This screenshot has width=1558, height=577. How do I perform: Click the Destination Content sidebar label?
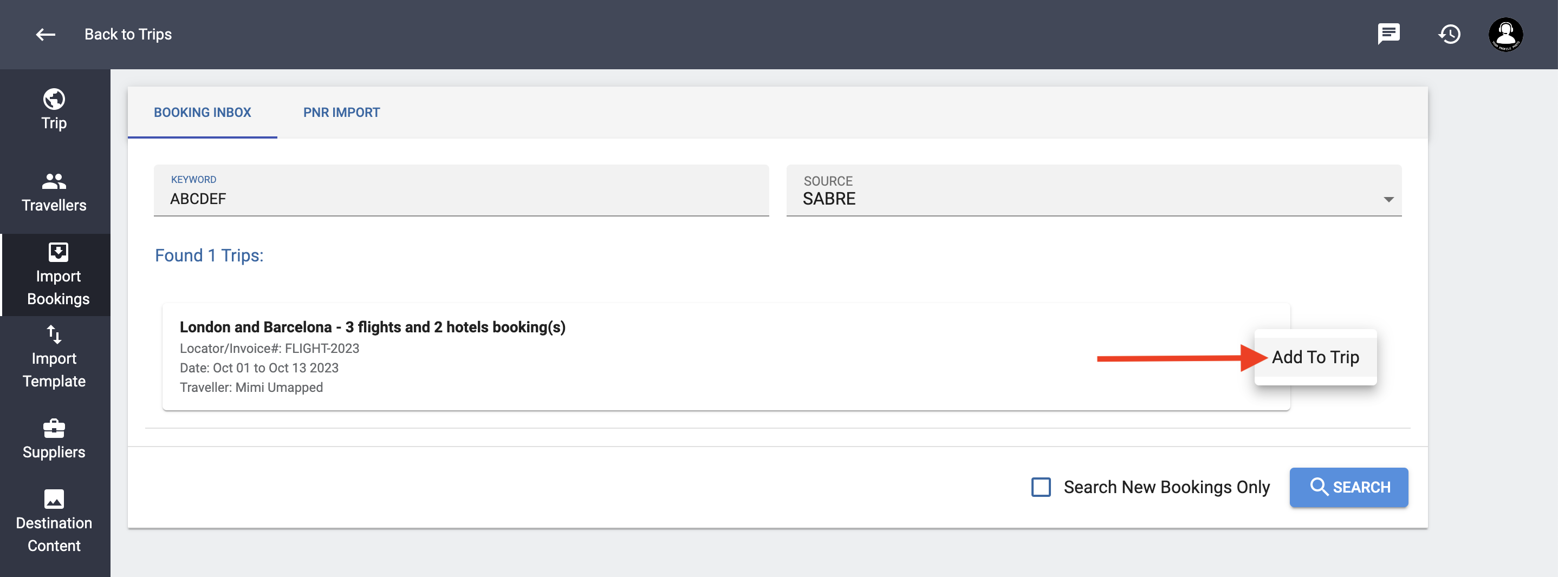(54, 534)
